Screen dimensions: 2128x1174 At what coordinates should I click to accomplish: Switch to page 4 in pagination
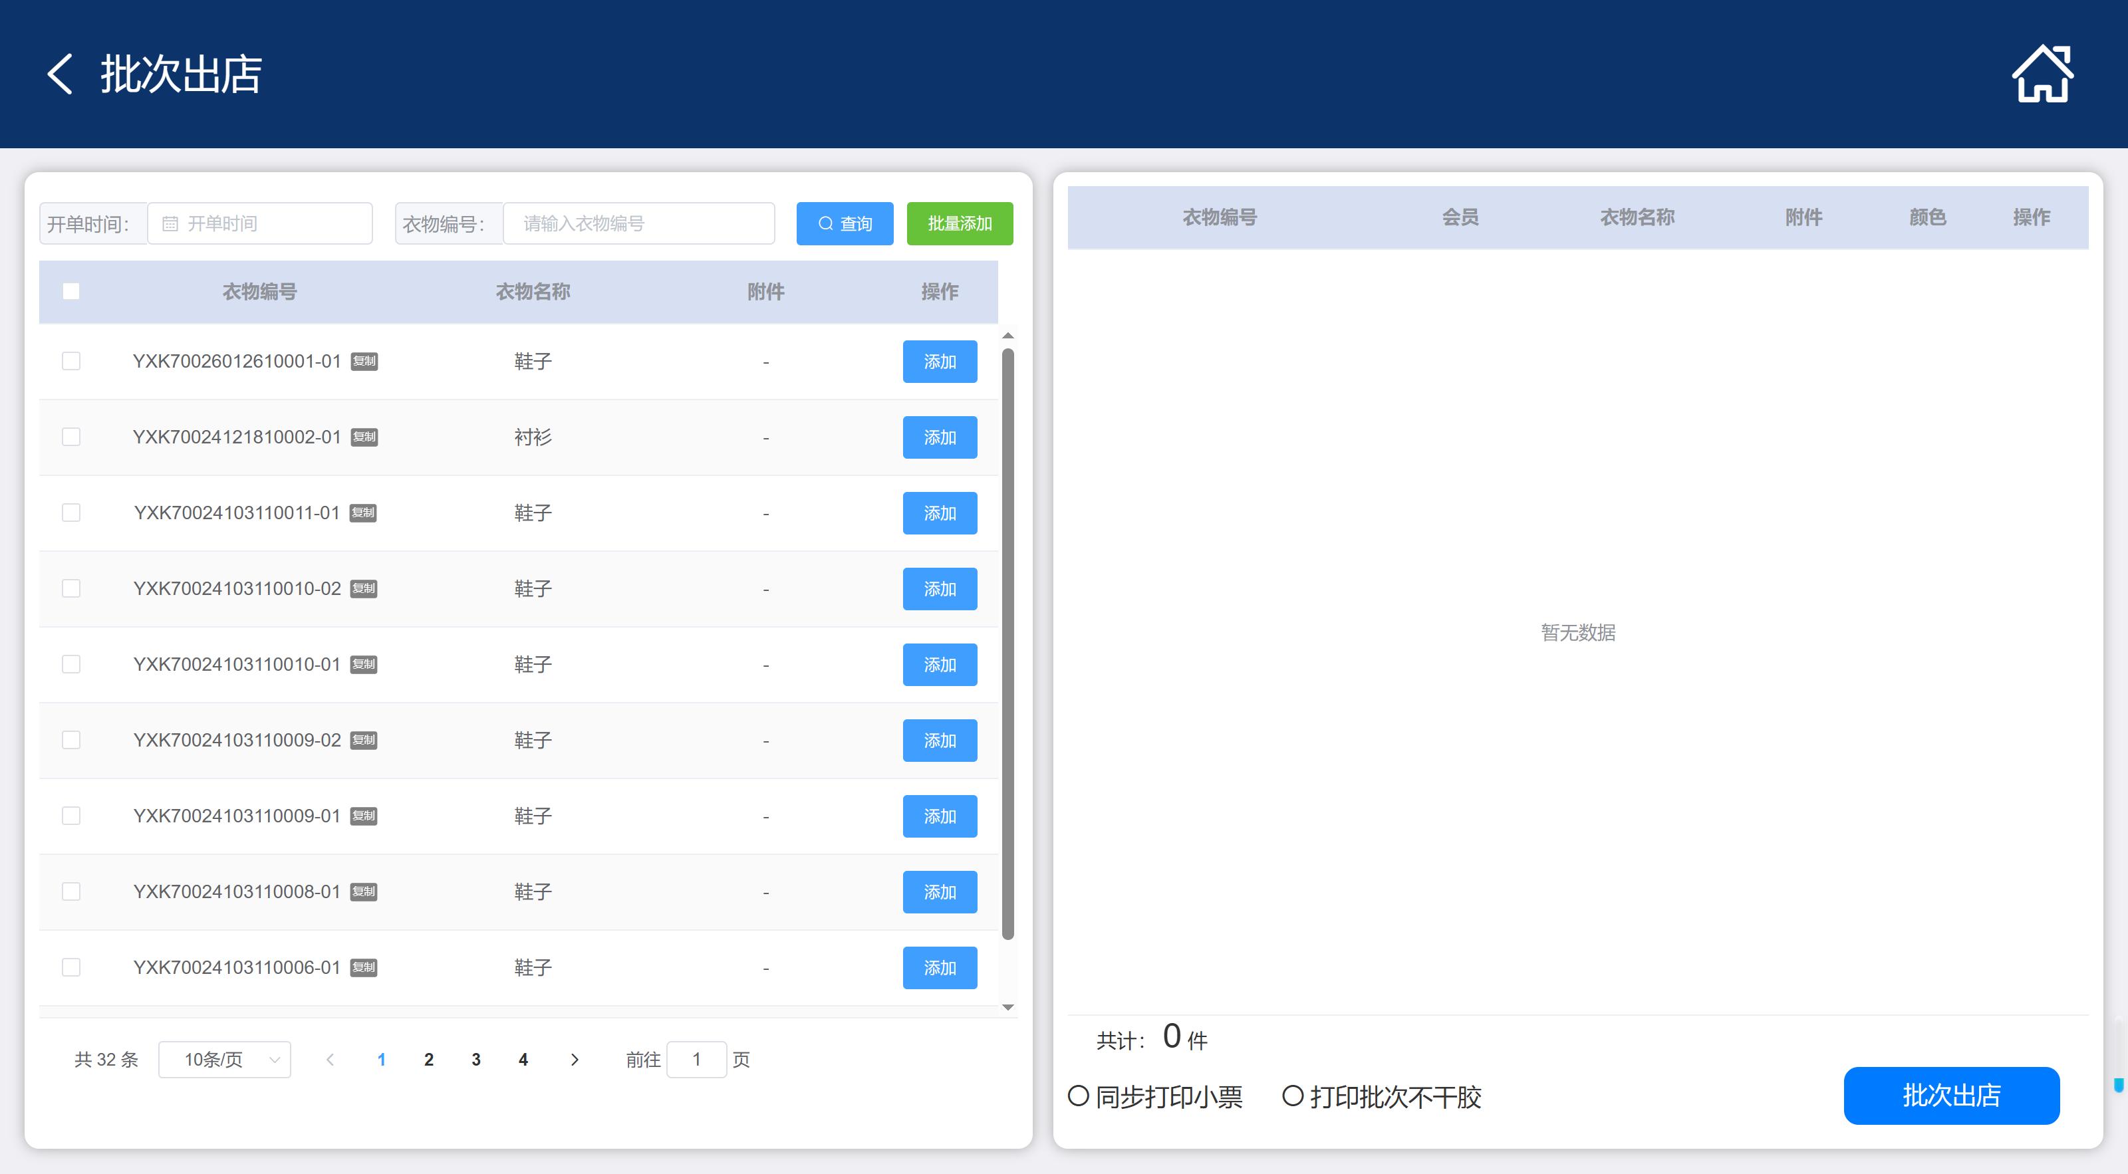coord(523,1059)
